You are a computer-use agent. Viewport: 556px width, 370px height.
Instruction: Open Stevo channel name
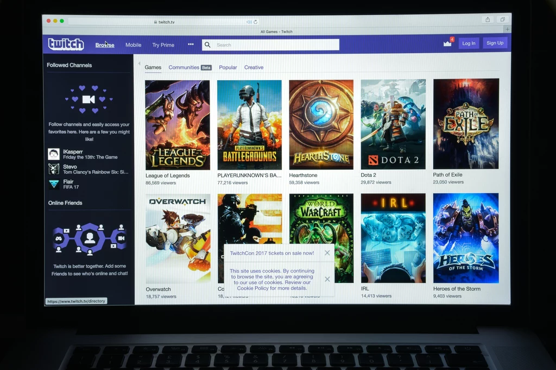click(70, 167)
